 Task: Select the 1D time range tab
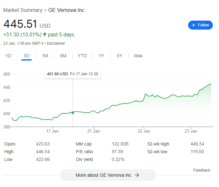click(8, 56)
